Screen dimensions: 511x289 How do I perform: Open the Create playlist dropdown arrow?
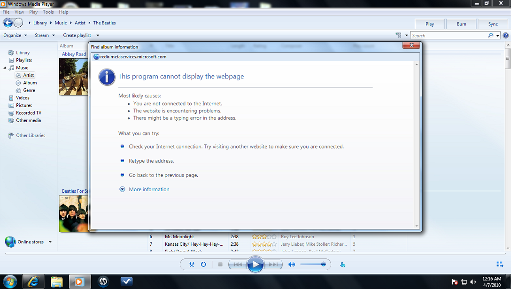[x=98, y=36]
